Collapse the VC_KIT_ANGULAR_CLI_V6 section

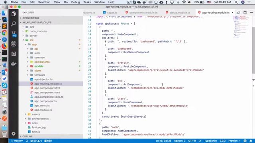(37, 22)
